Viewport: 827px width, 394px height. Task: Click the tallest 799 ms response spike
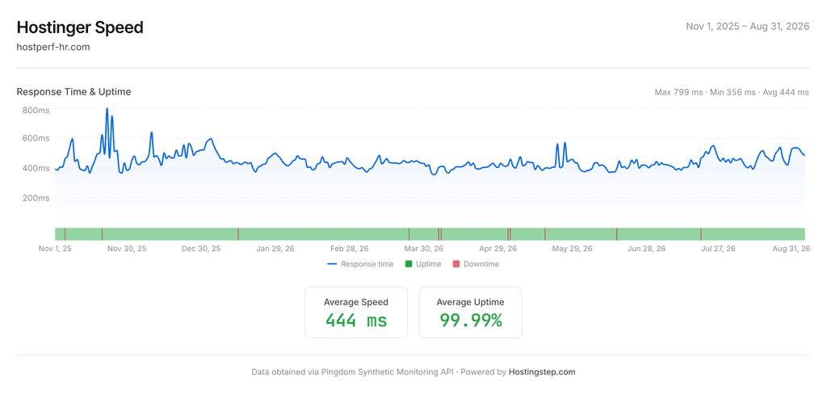107,109
